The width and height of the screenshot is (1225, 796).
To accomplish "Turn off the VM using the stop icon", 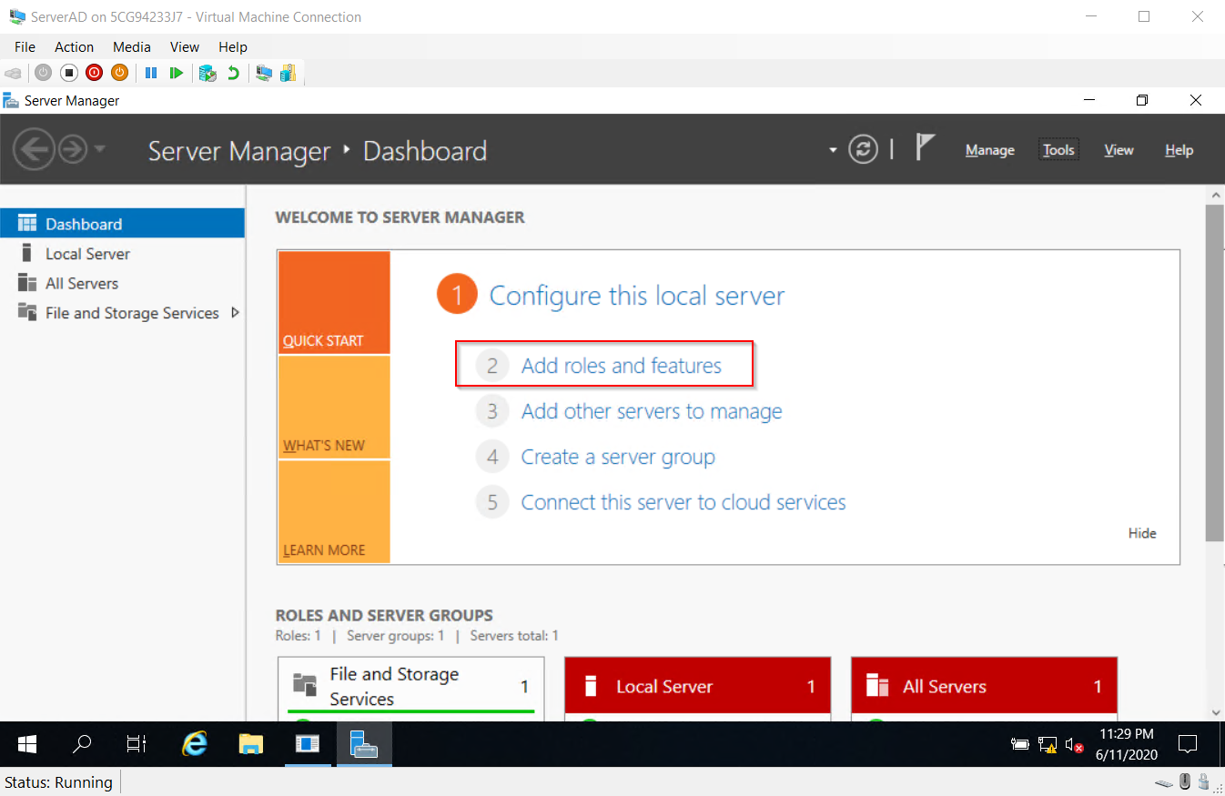I will pyautogui.click(x=68, y=73).
